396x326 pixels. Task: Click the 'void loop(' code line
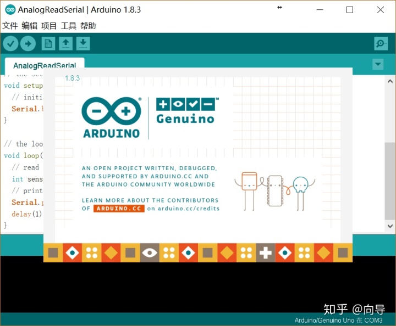[24, 156]
